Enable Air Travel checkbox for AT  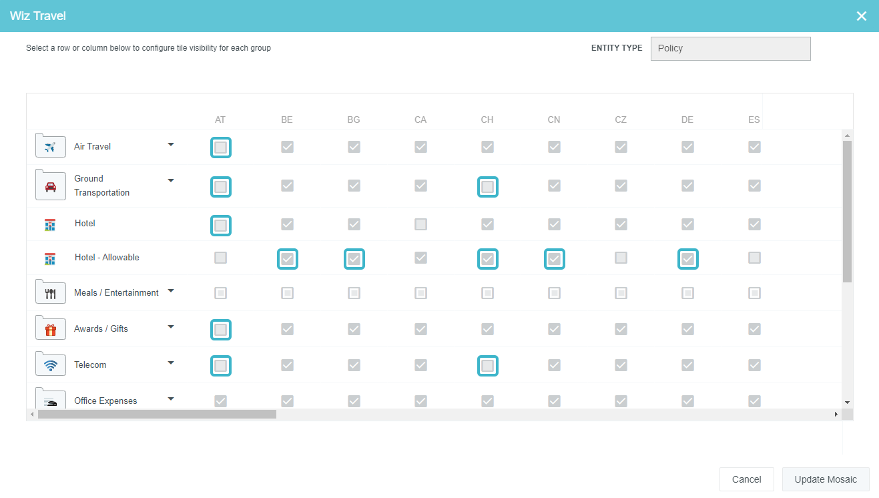point(221,148)
